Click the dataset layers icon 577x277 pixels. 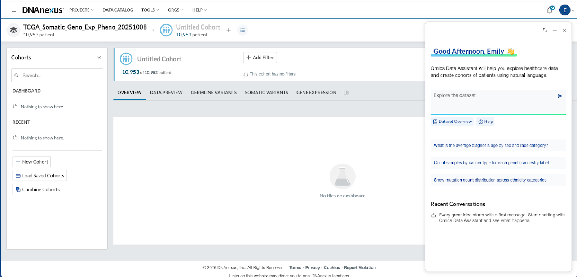tap(13, 30)
